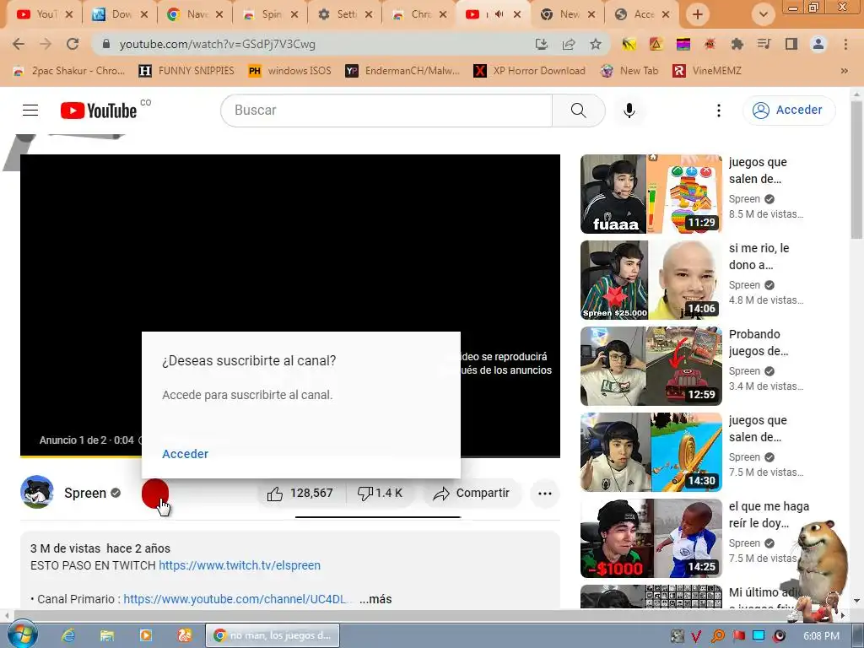Switch to the Downloads tab
Image resolution: width=864 pixels, height=648 pixels.
[121, 14]
